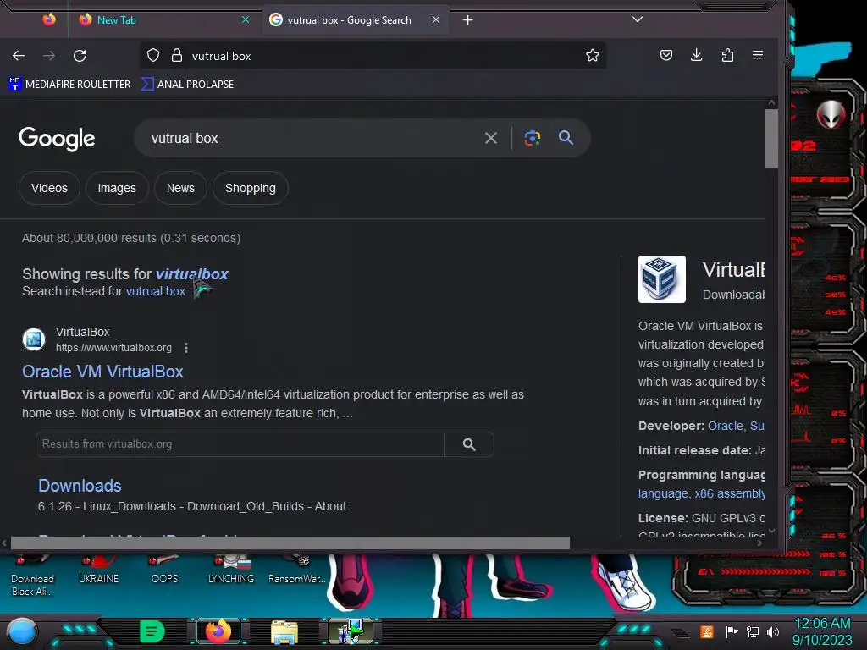Viewport: 867px width, 650px height.
Task: Click the corrected virtualbox suggestion link
Action: pos(191,273)
